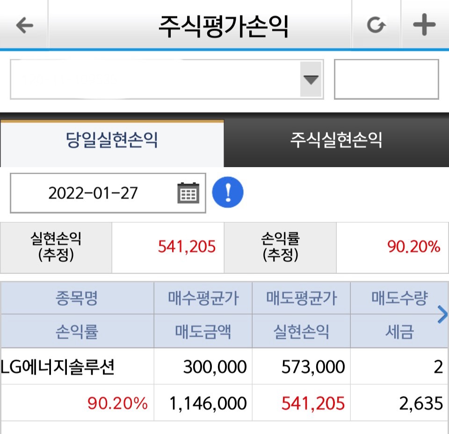449x434 pixels.
Task: Show more columns with right chevron
Action: [443, 315]
